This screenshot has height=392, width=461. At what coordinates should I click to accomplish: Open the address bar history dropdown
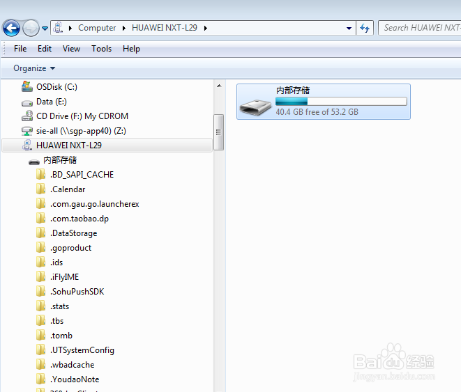tap(349, 28)
